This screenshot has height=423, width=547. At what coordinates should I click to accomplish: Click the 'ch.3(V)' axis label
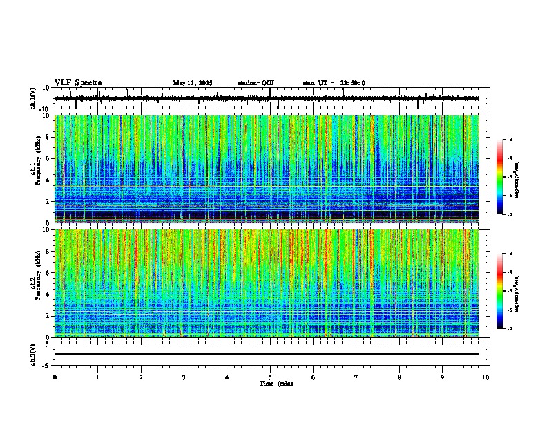[33, 355]
